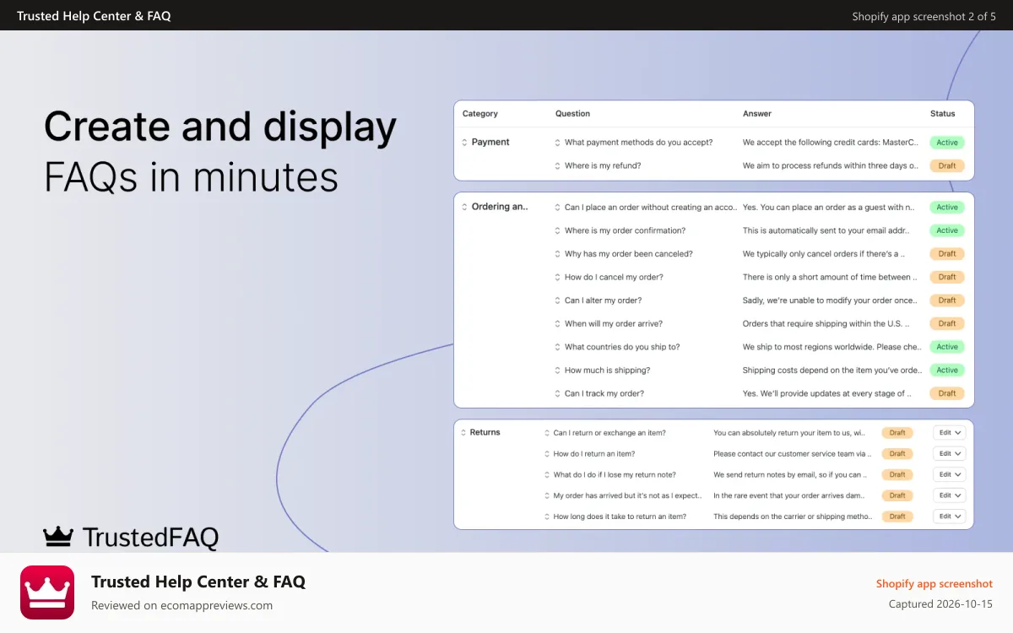
Task: Click answer 'This depends on the carrier or shipping metho..'
Action: click(x=793, y=516)
